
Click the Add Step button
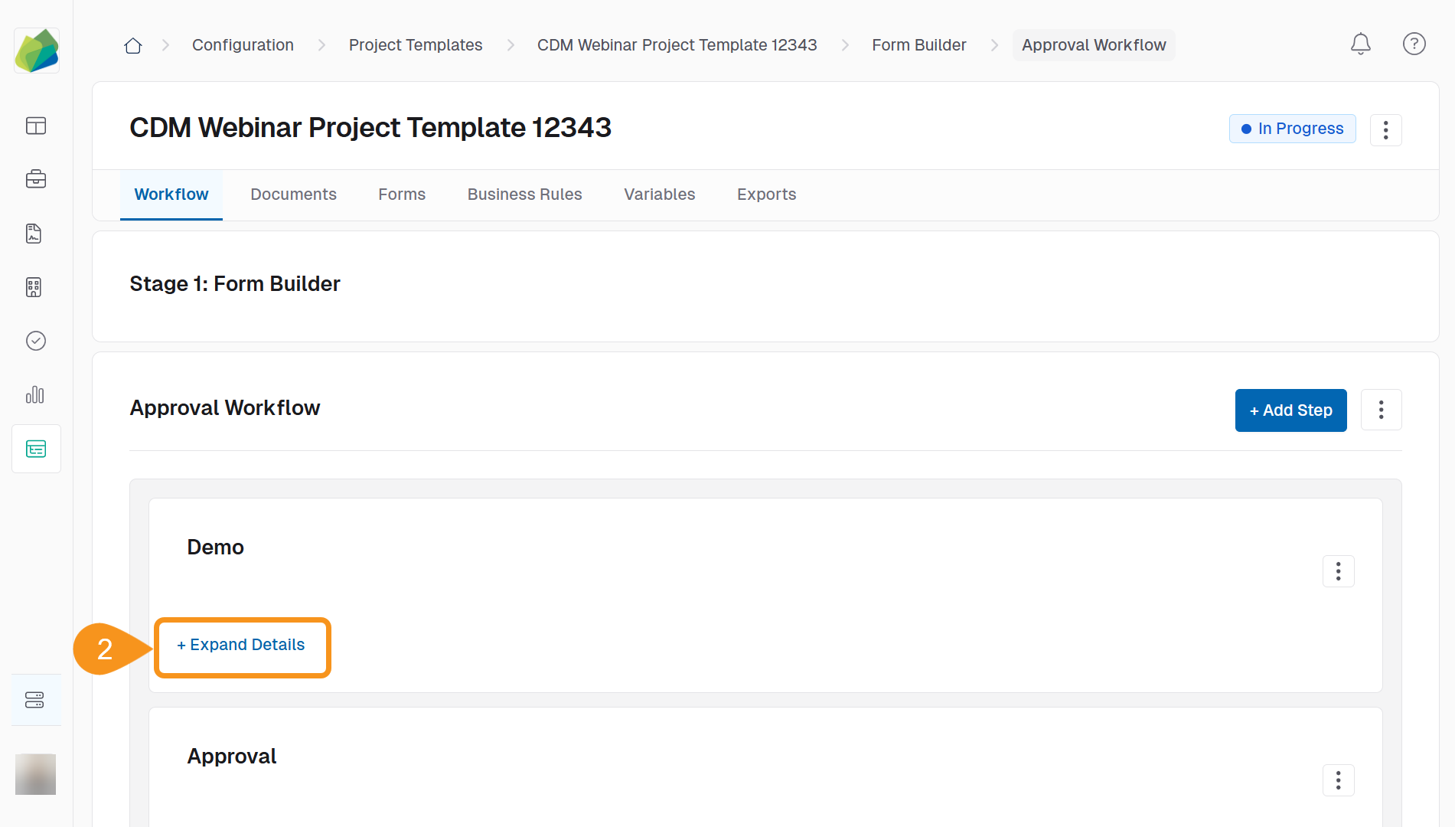point(1290,410)
